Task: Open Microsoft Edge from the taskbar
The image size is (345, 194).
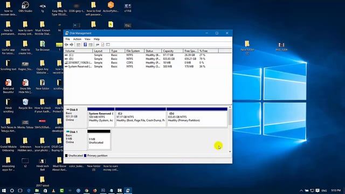Action: 29,190
